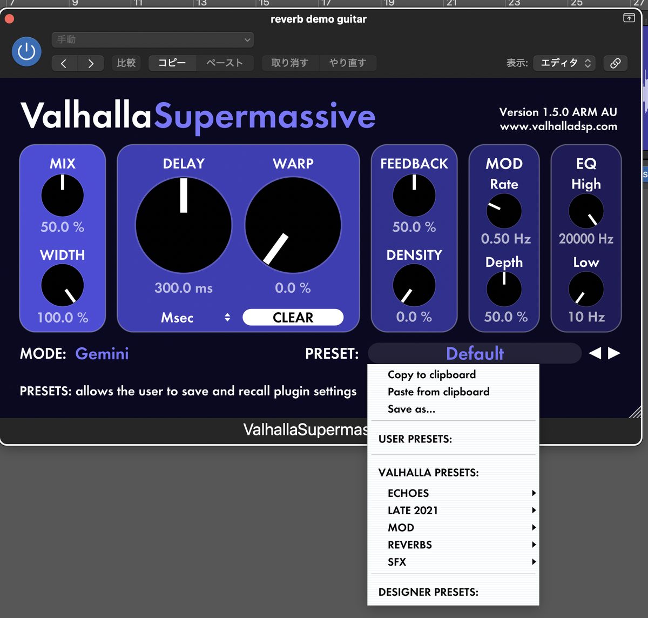Screen dimensions: 648x618
Task: Click the Version 1.5.0 ARM AU text
Action: (x=558, y=112)
